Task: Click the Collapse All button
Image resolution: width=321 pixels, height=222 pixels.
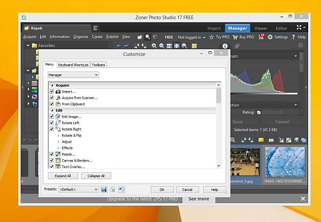Action: click(x=96, y=176)
